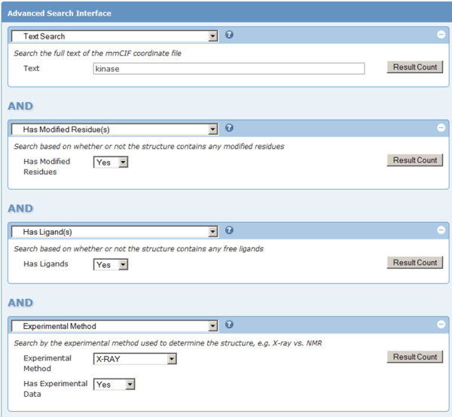Screen dimensions: 452x417
Task: Click the Advanced Search Interface title
Action: 59,14
